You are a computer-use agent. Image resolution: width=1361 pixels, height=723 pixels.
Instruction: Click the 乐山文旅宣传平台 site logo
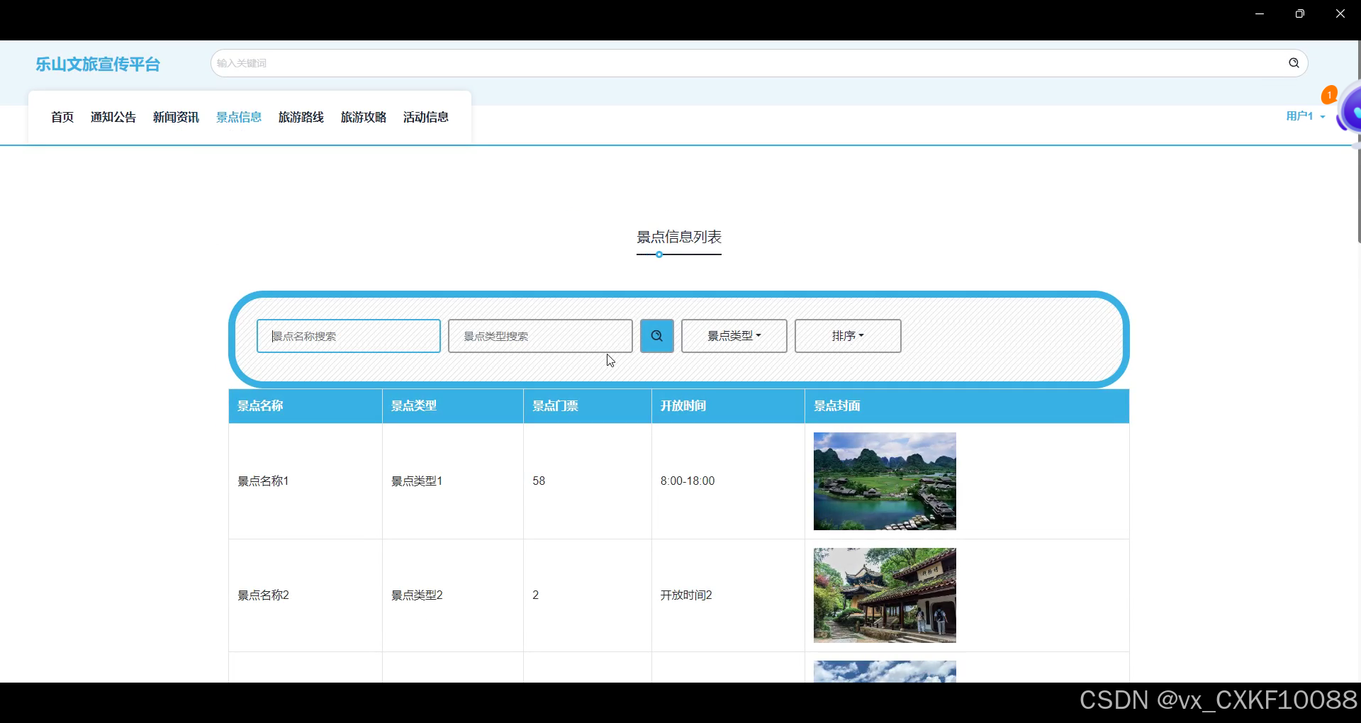[98, 65]
